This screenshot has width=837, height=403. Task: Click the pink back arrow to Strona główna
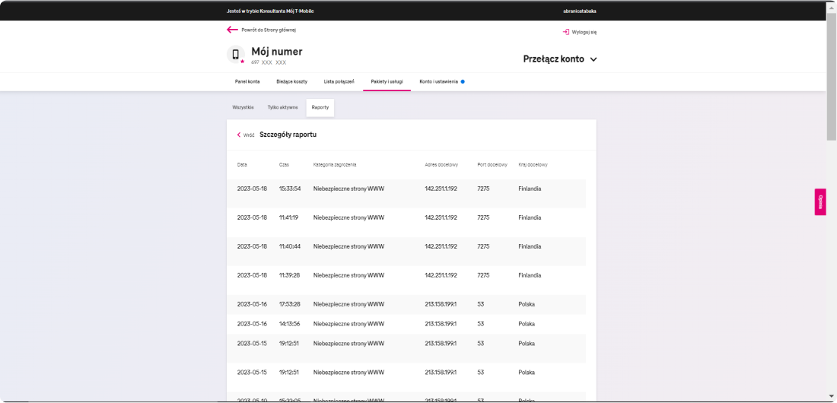coord(232,30)
